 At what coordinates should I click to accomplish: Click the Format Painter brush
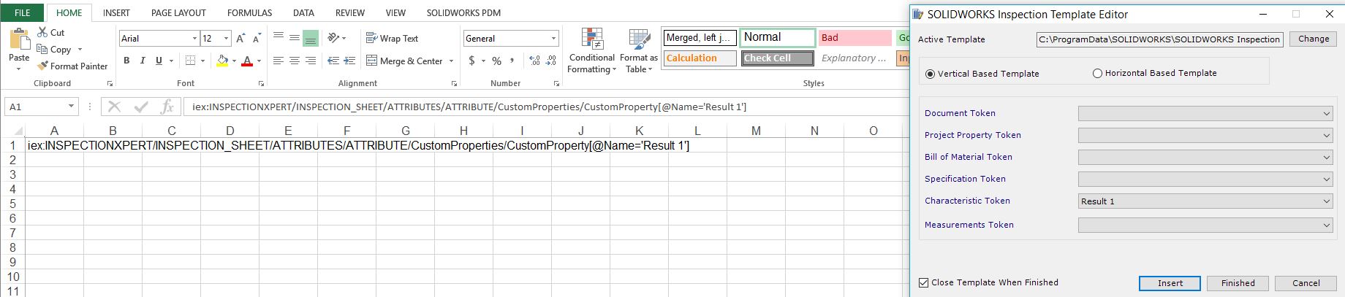[44, 66]
